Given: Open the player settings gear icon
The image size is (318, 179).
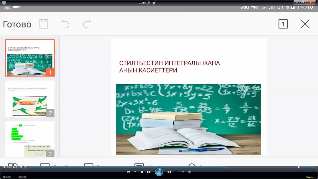Looking at the screenshot, I should pos(189,172).
